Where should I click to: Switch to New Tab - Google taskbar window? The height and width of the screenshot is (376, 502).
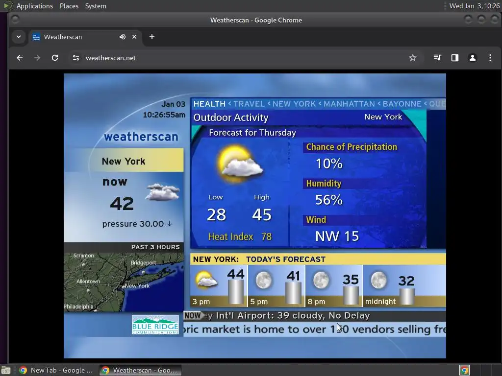coord(56,370)
